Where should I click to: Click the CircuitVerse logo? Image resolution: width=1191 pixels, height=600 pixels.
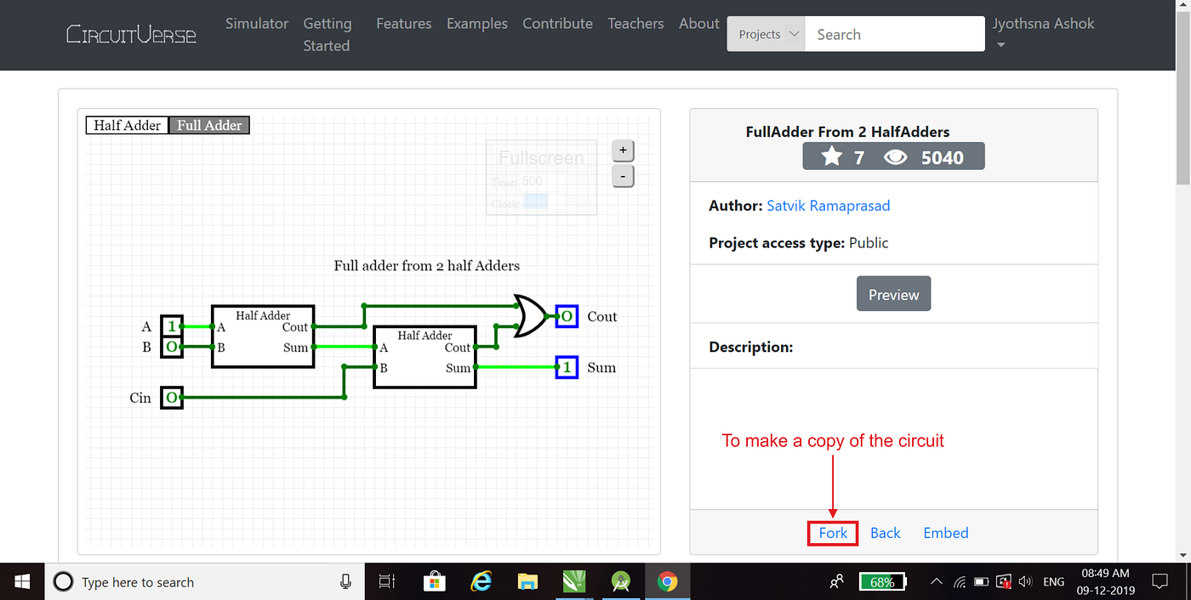tap(131, 34)
